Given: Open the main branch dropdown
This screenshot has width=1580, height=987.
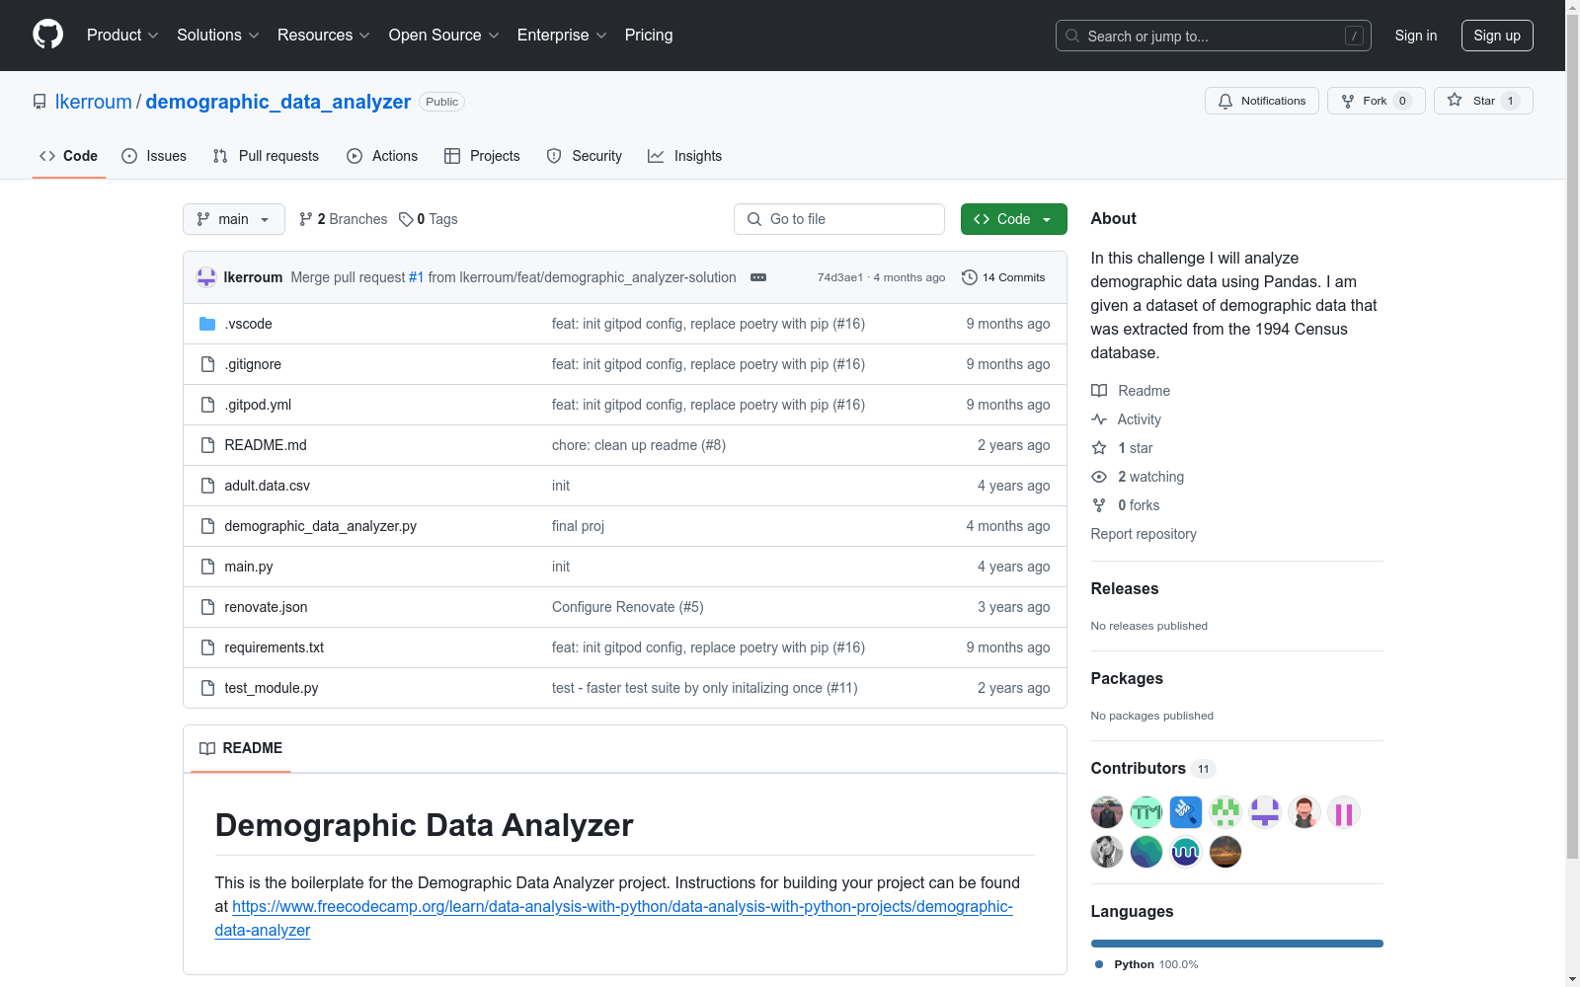Looking at the screenshot, I should [234, 219].
